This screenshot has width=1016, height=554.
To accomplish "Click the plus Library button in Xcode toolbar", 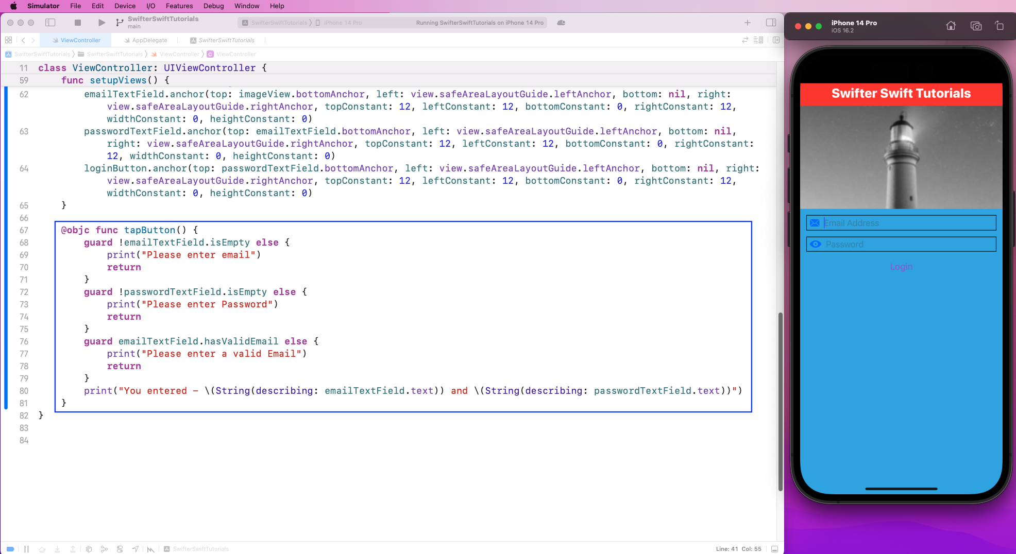I will coord(748,23).
